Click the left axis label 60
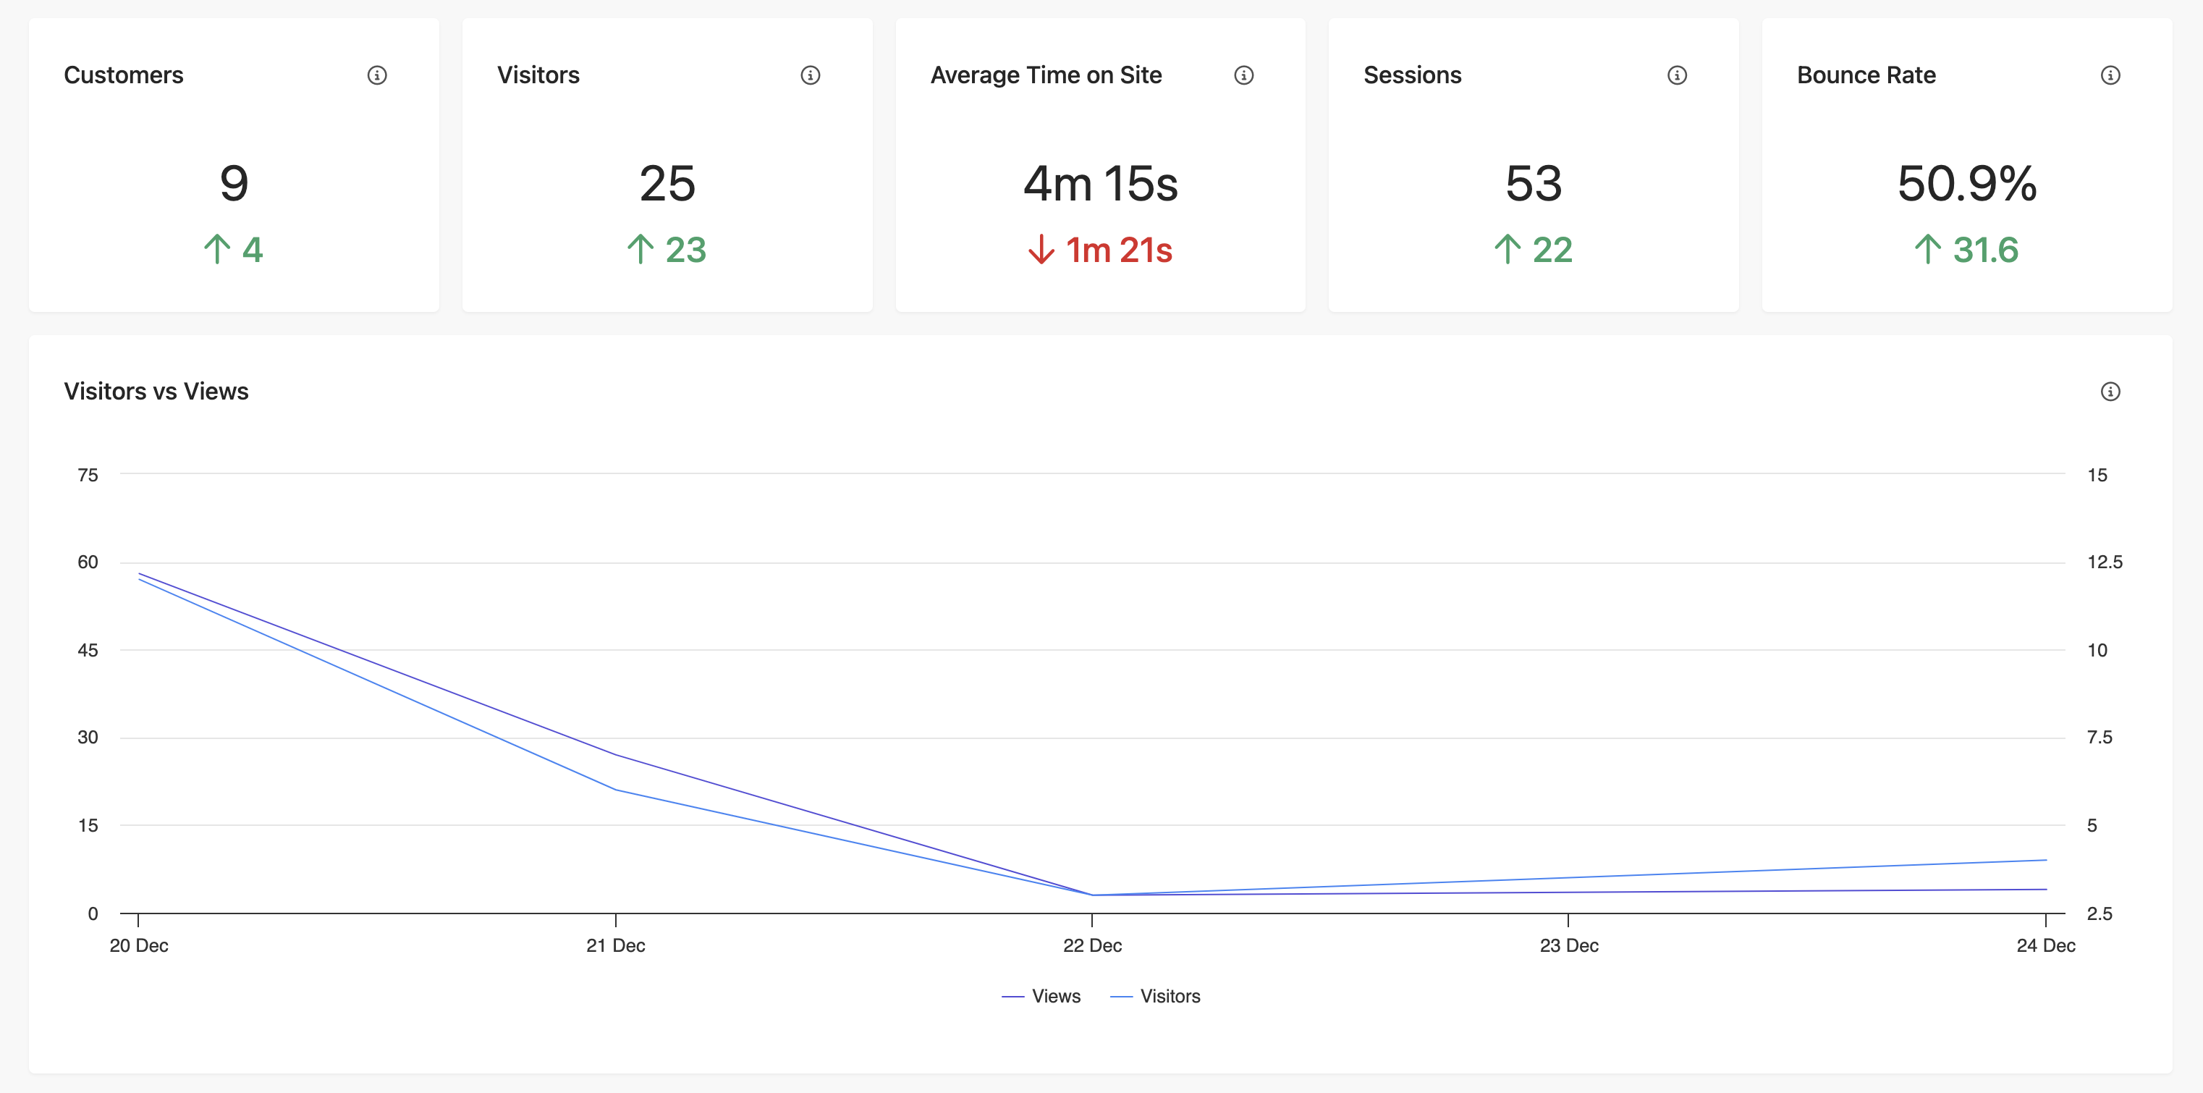Viewport: 2203px width, 1093px height. (x=88, y=562)
